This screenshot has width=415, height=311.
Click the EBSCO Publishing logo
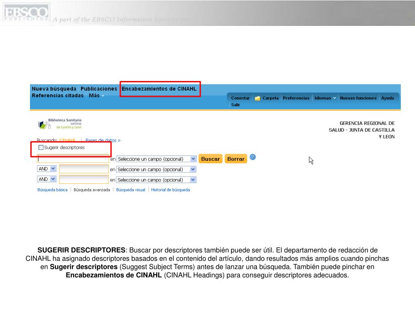[x=26, y=13]
